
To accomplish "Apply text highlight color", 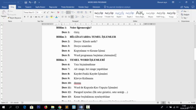I will coord(51,17).
